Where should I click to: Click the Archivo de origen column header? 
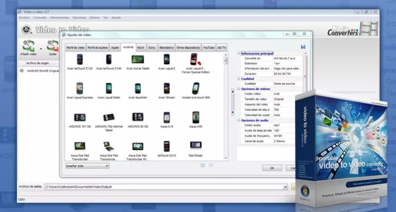(x=38, y=63)
